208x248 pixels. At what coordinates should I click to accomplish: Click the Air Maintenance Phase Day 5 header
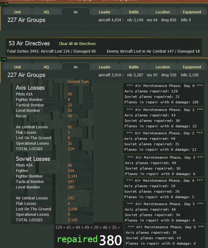[x=165, y=204]
